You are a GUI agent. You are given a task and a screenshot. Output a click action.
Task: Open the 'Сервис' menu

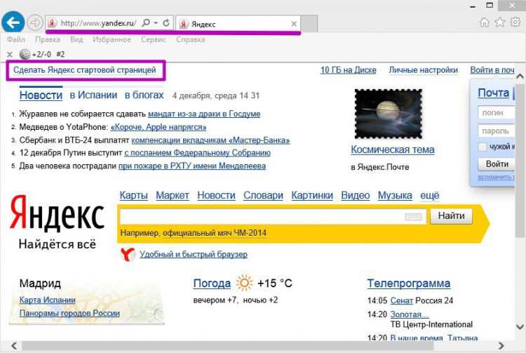153,39
